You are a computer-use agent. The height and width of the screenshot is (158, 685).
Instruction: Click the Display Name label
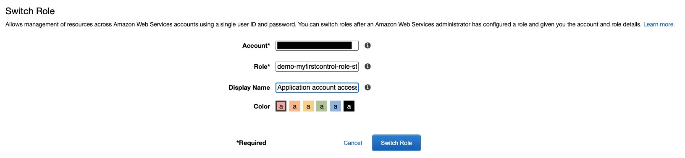pyautogui.click(x=249, y=88)
